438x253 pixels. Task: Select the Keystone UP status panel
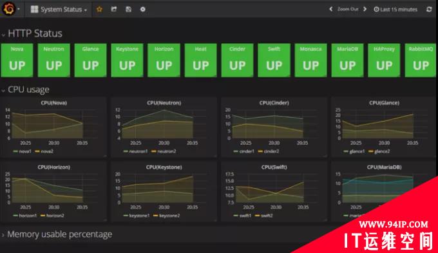pos(127,60)
